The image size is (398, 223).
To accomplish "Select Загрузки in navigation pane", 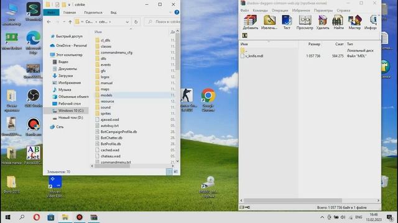I will [65, 76].
